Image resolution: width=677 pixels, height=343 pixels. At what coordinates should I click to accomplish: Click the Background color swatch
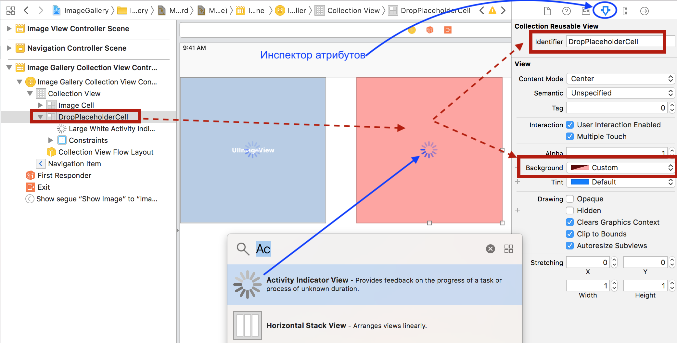pos(580,168)
